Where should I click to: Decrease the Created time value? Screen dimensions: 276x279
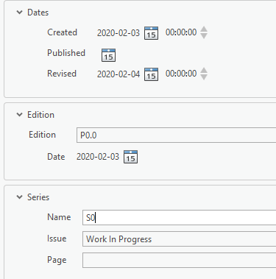[204, 36]
